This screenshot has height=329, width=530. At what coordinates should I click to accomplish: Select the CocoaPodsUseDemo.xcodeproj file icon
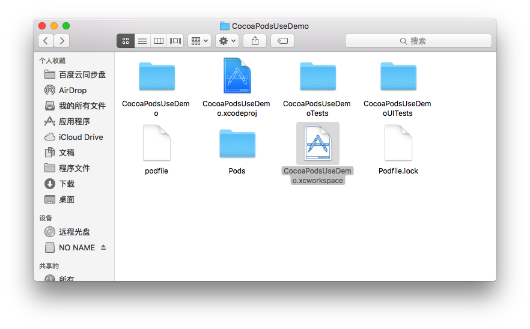click(x=237, y=75)
